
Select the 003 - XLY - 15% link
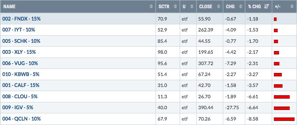[19, 52]
